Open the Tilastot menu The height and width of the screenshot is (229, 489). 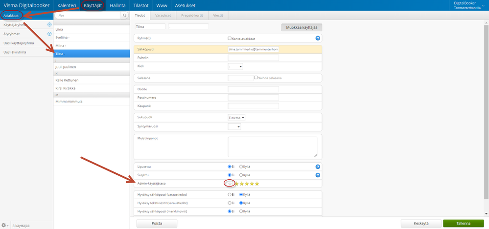pos(141,5)
